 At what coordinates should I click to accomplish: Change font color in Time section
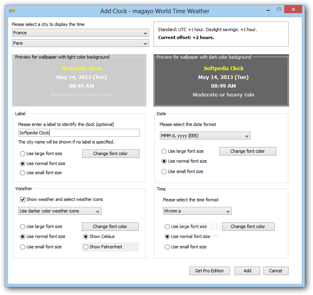pyautogui.click(x=248, y=226)
